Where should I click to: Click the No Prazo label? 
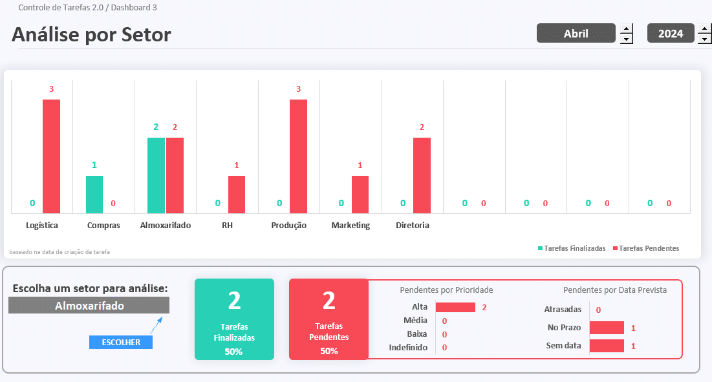click(x=564, y=328)
